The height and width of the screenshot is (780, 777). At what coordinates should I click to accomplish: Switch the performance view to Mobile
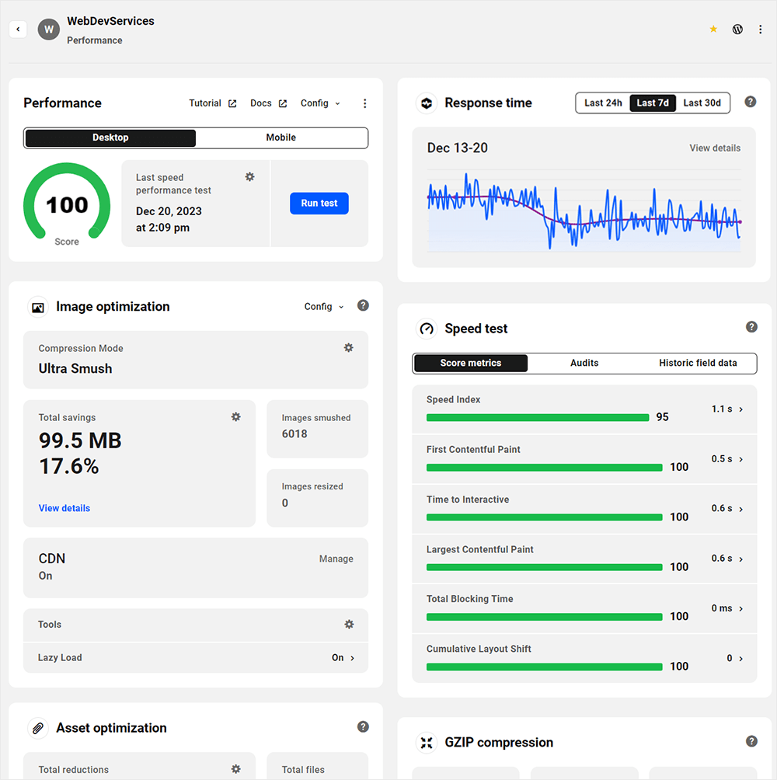point(281,138)
